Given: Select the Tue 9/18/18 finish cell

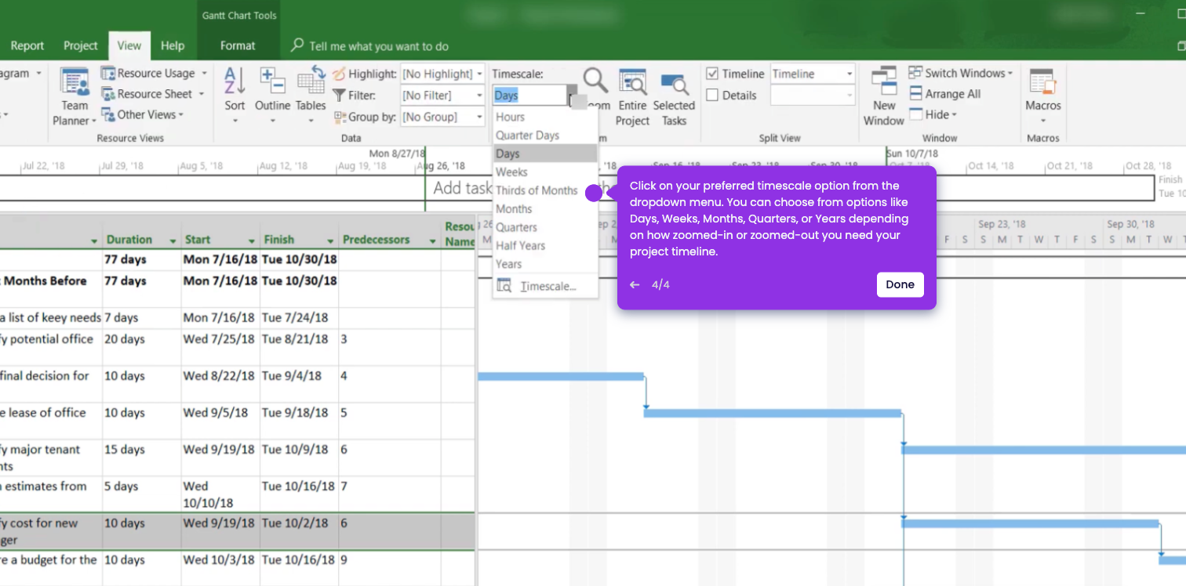Looking at the screenshot, I should click(x=299, y=421).
